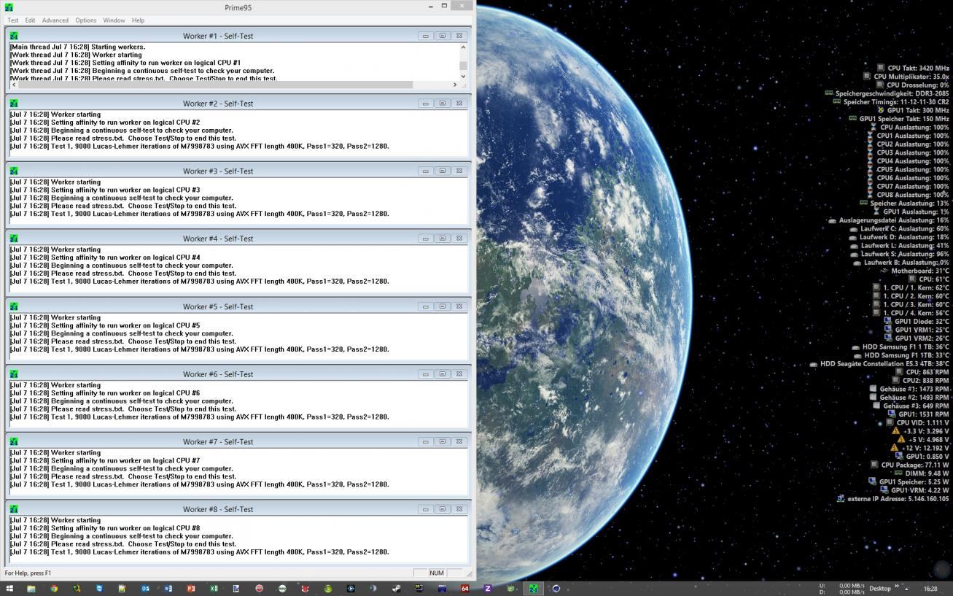Click 'Setting affinity to run worker on logical CPU #2' line
Viewport: 953px width, 596px height.
pyautogui.click(x=105, y=123)
